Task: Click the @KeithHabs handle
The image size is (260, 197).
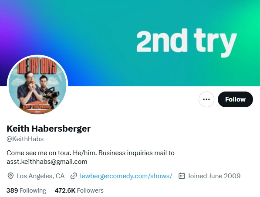Action: [x=25, y=139]
